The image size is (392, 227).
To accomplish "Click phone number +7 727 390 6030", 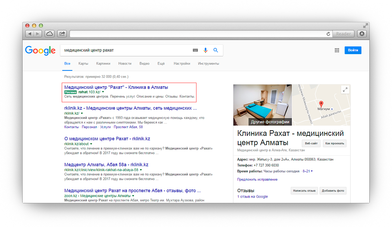I will [266, 165].
